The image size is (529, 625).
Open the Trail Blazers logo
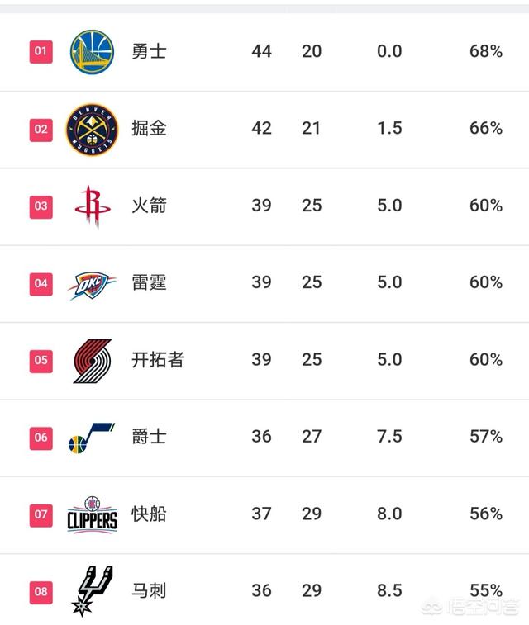[x=93, y=361]
